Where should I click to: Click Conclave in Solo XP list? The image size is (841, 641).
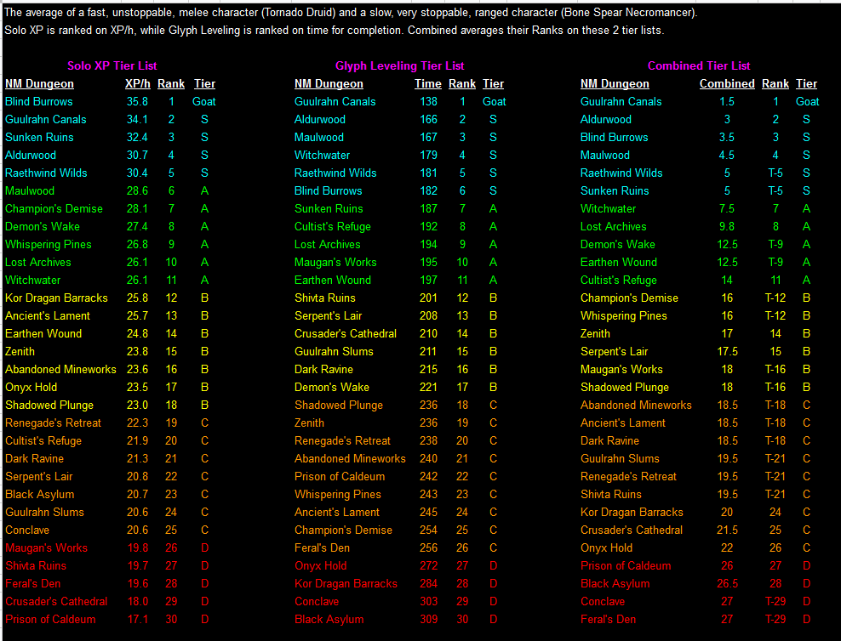pyautogui.click(x=27, y=530)
